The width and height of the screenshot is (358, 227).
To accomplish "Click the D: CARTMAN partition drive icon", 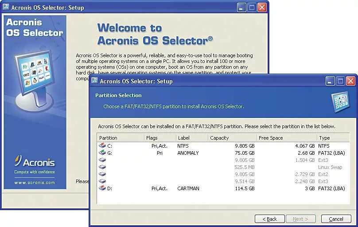I will 102,188.
